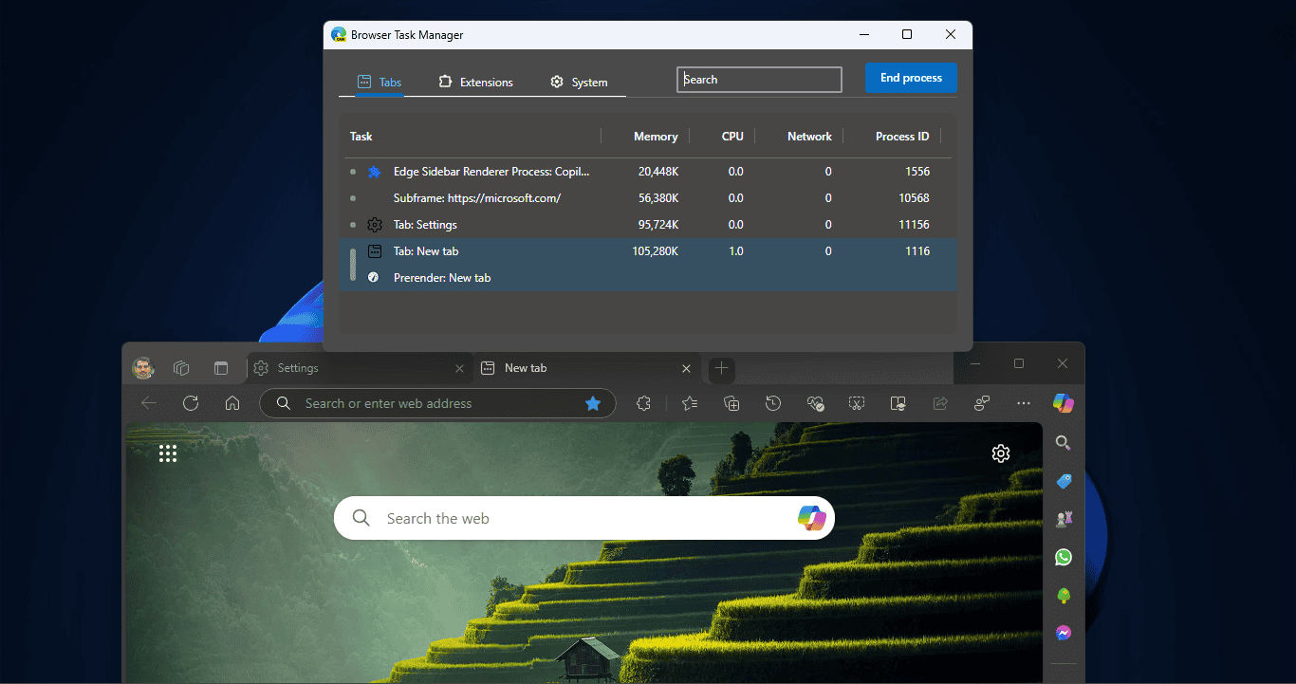The height and width of the screenshot is (684, 1296).
Task: Click the new tab plus button
Action: tap(722, 368)
